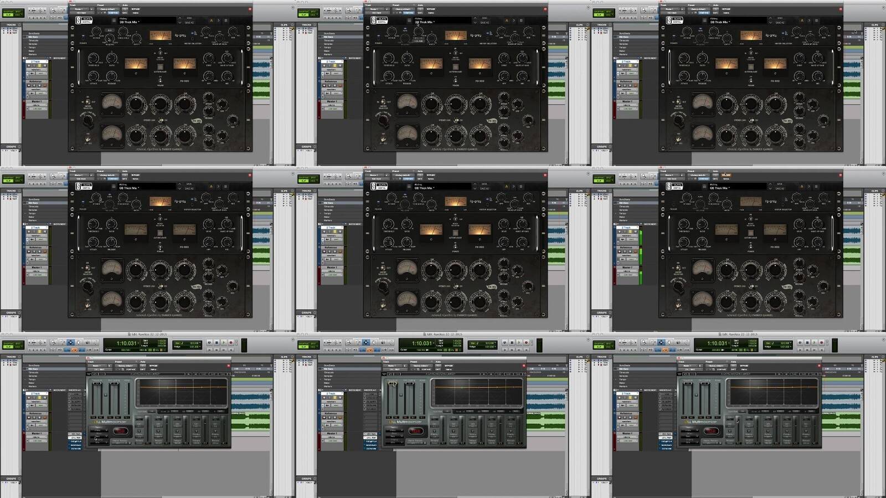This screenshot has width=886, height=498.
Task: Record-enable Reference track in bottom-right frame
Action: click(x=619, y=417)
